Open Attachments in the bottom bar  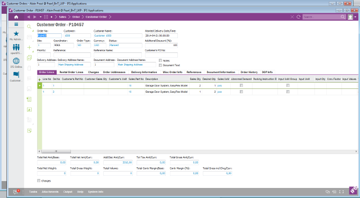click(x=50, y=192)
